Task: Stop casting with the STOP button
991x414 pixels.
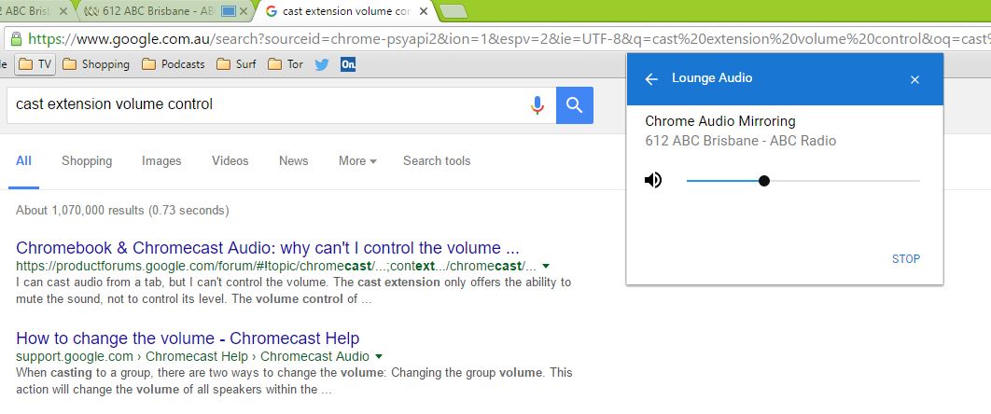Action: [x=906, y=259]
